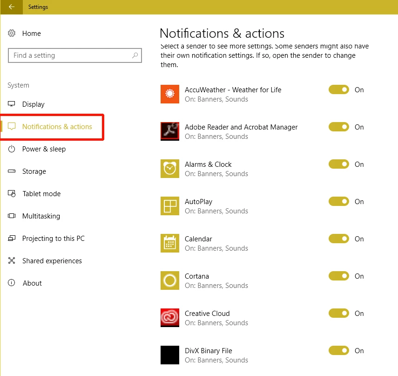This screenshot has width=398, height=376.
Task: Click the DivX Binary File black icon
Action: point(170,355)
